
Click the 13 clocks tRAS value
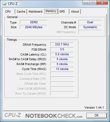62,69
